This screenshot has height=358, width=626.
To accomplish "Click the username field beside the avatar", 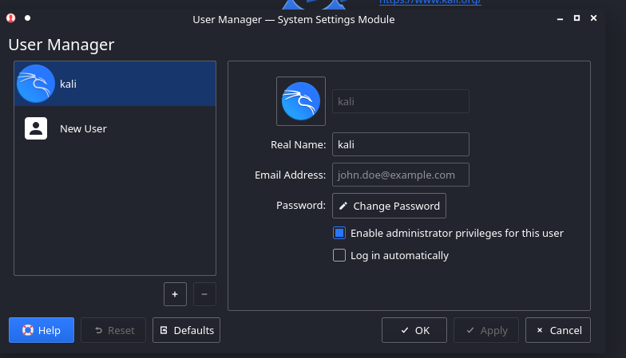I will [400, 101].
